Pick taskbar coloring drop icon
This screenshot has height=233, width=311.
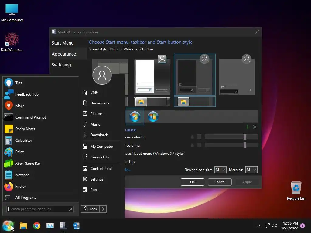[192, 145]
